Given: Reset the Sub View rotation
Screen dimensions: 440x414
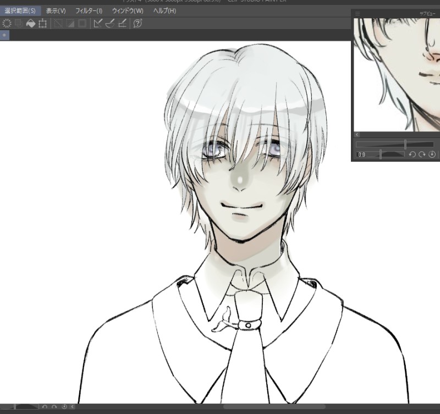Looking at the screenshot, I should [432, 154].
